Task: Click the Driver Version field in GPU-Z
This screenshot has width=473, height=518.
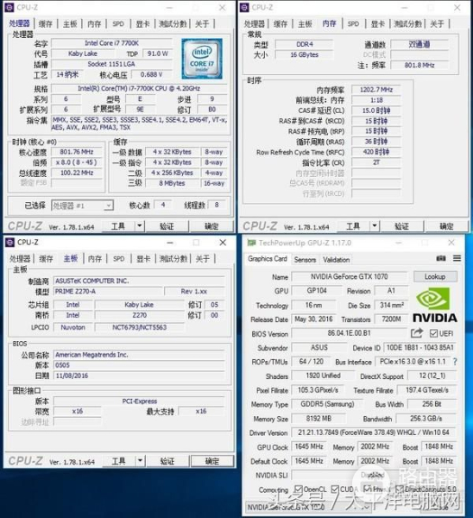Action: click(x=374, y=433)
